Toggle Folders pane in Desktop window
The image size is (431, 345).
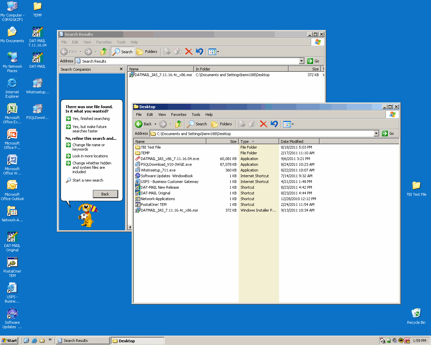[222, 124]
